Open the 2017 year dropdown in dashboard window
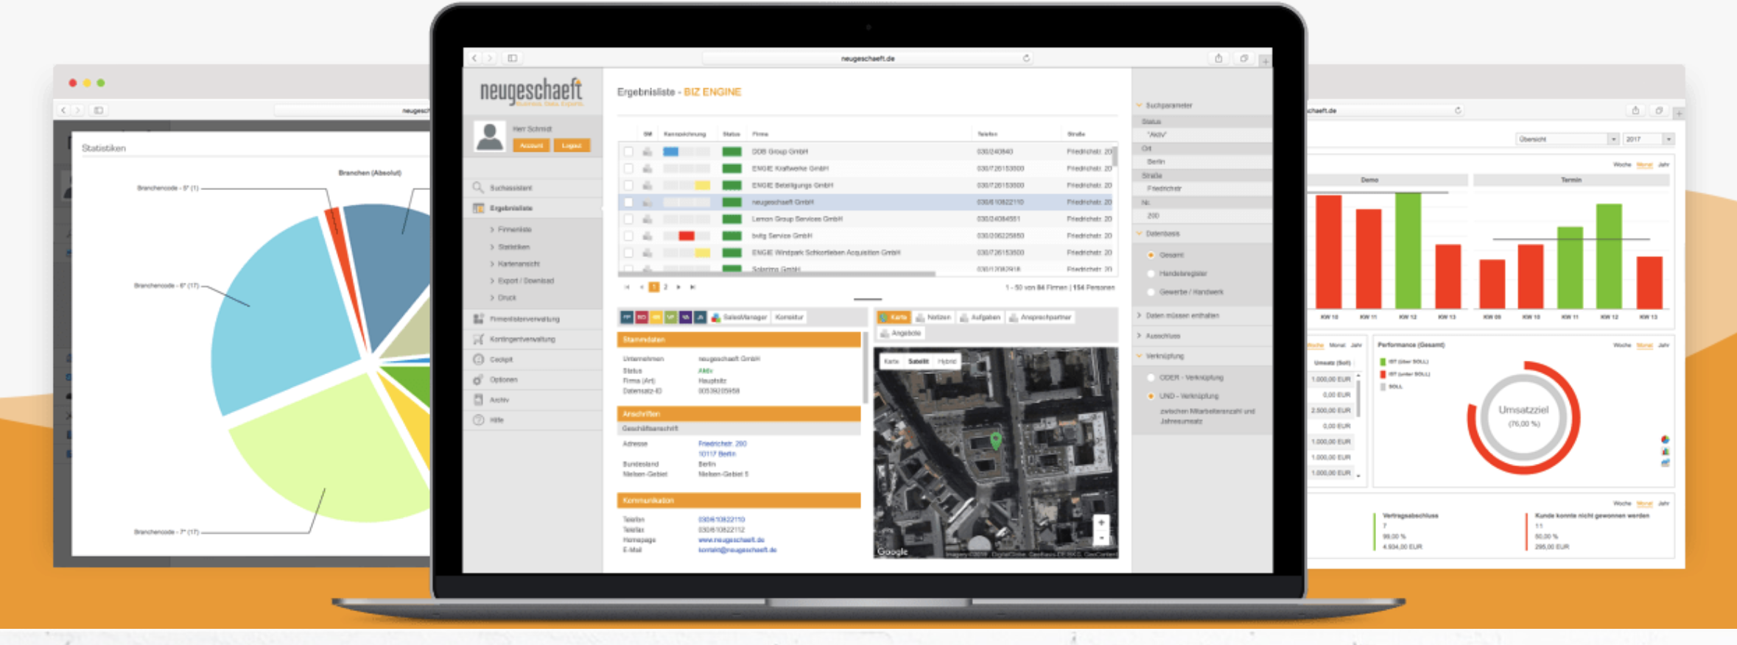 pyautogui.click(x=1649, y=139)
